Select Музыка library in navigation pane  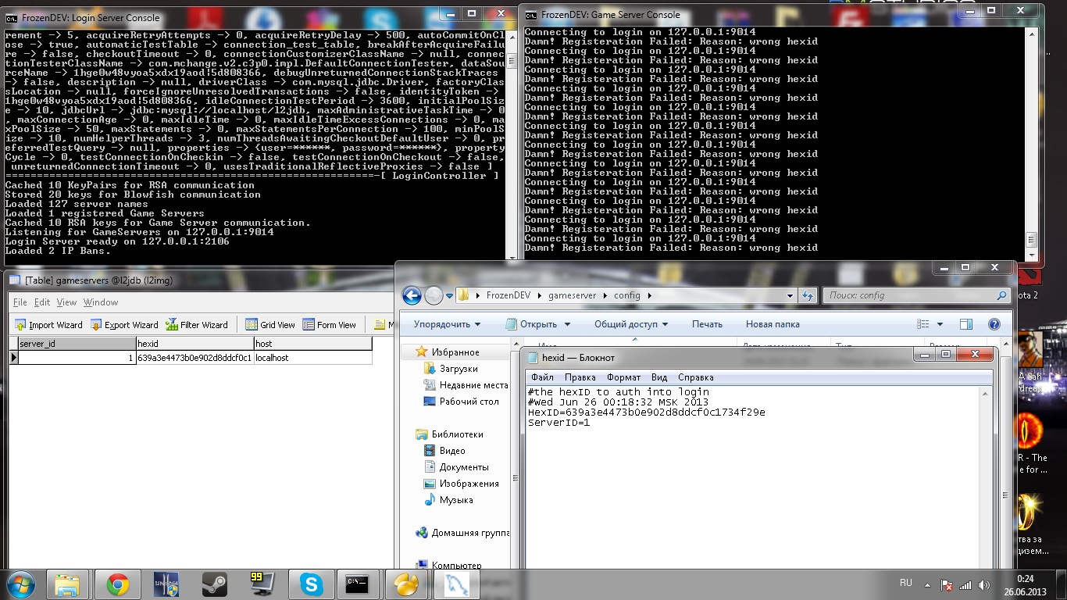point(456,500)
